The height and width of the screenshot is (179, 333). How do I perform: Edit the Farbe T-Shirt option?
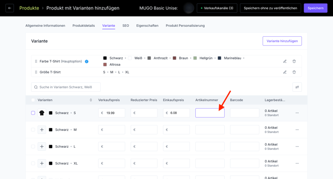pyautogui.click(x=285, y=61)
